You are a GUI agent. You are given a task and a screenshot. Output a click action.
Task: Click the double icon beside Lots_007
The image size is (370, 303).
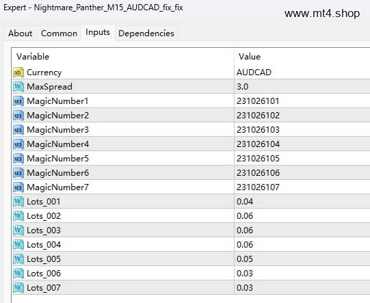(x=18, y=288)
